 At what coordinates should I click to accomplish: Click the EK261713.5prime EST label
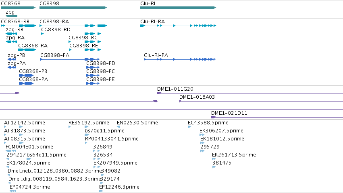click(234, 155)
